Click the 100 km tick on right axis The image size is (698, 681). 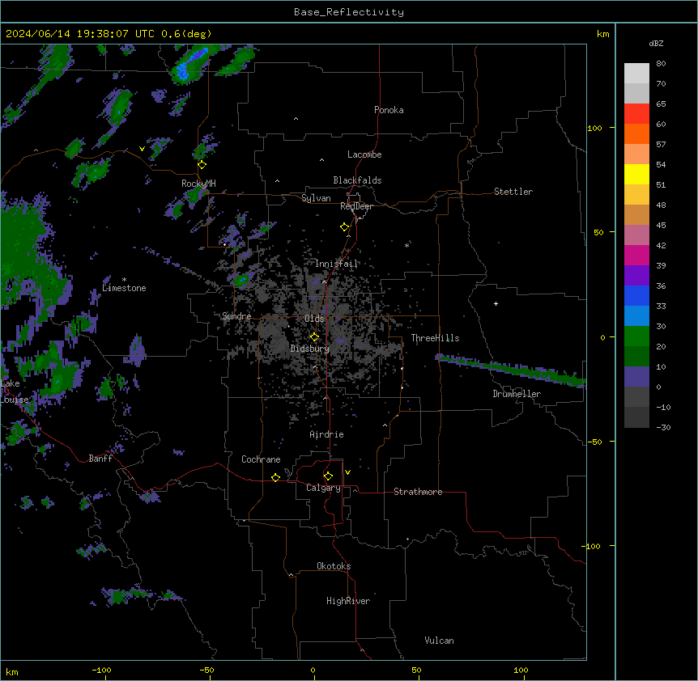click(x=594, y=128)
